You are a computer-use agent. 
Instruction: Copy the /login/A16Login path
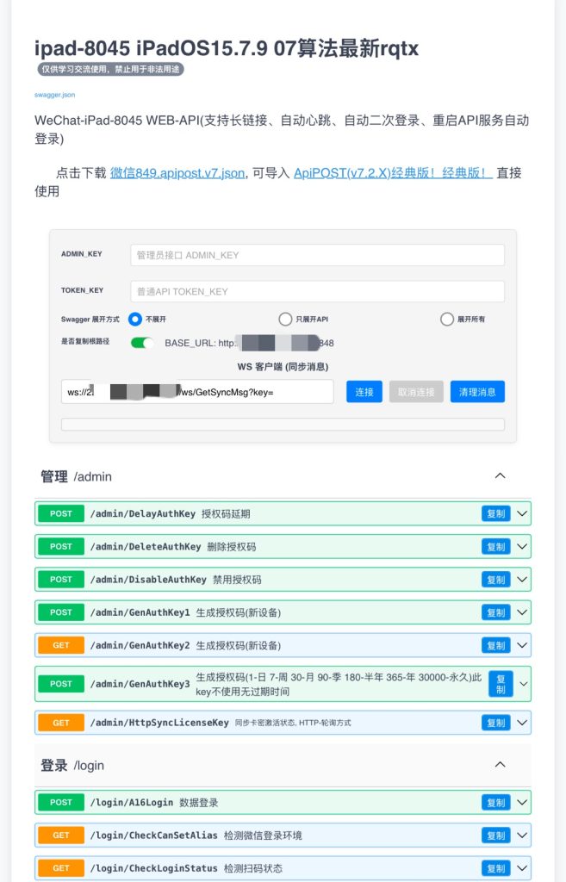click(495, 803)
